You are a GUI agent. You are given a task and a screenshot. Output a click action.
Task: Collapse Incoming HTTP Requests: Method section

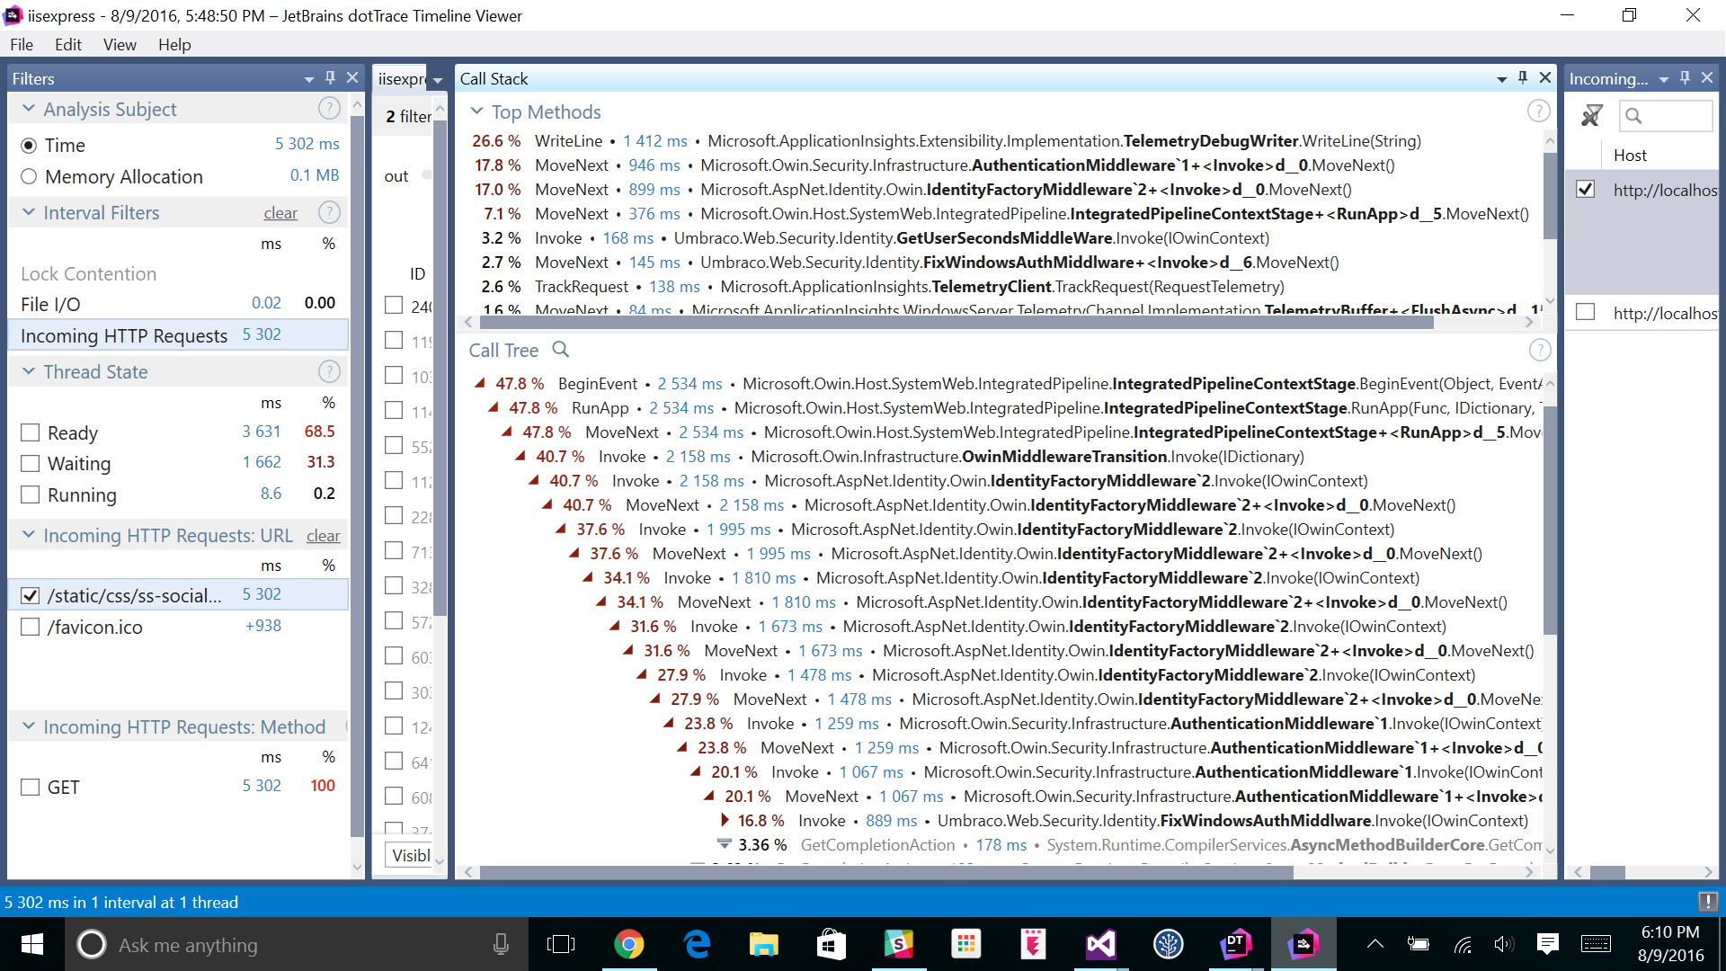(x=29, y=726)
